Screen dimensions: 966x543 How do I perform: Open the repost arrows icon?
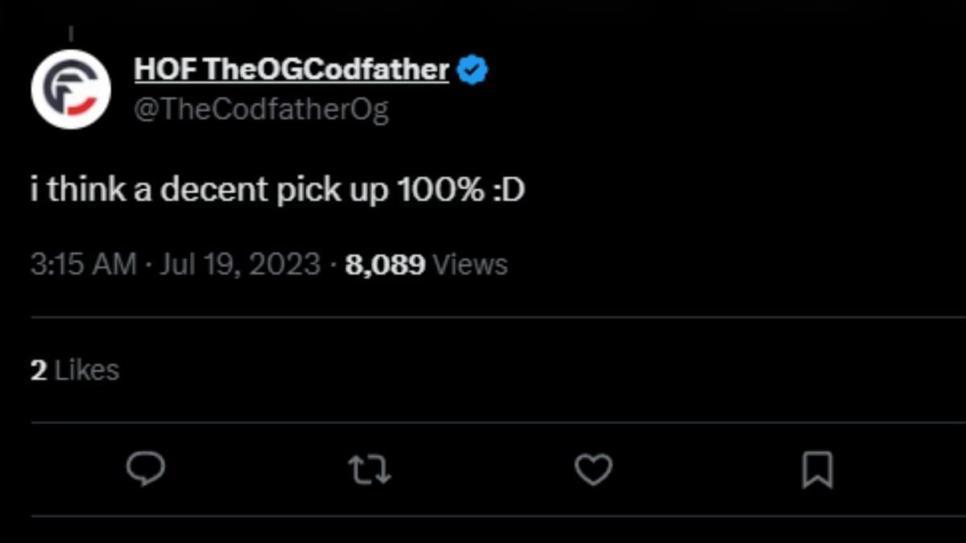[x=369, y=469]
